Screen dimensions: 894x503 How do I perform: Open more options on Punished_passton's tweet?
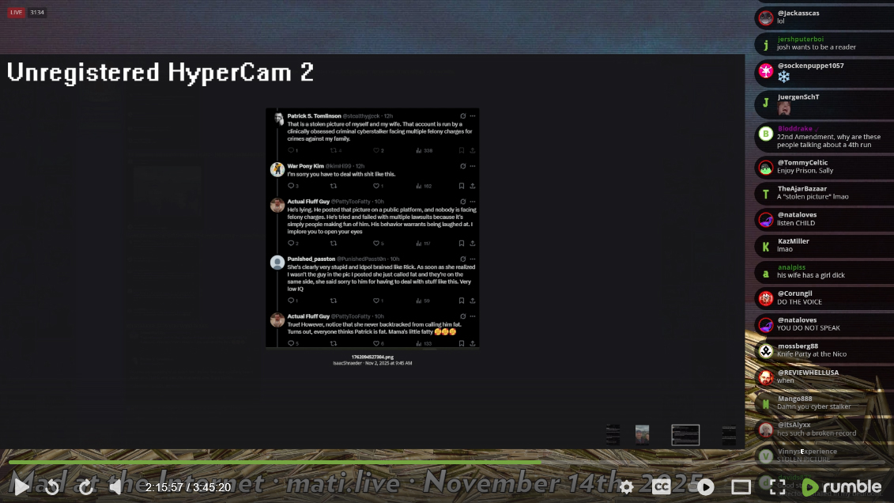(x=473, y=259)
